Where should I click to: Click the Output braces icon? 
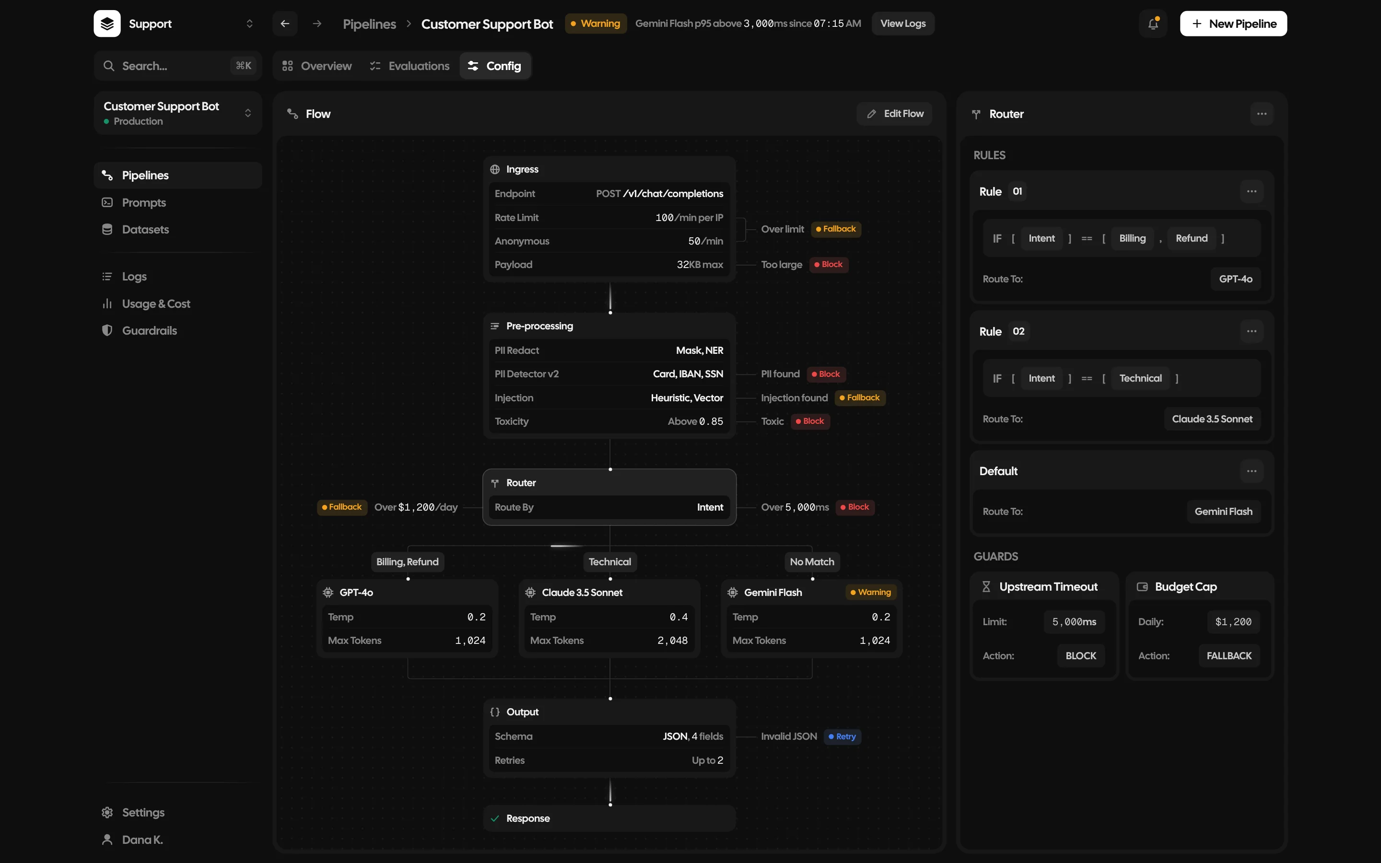(x=495, y=712)
